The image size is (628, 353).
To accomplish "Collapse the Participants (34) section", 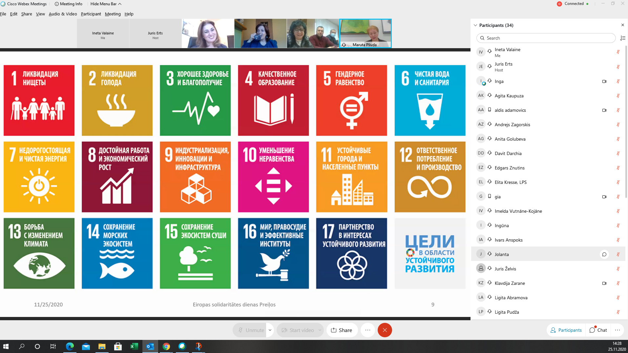I will point(475,25).
